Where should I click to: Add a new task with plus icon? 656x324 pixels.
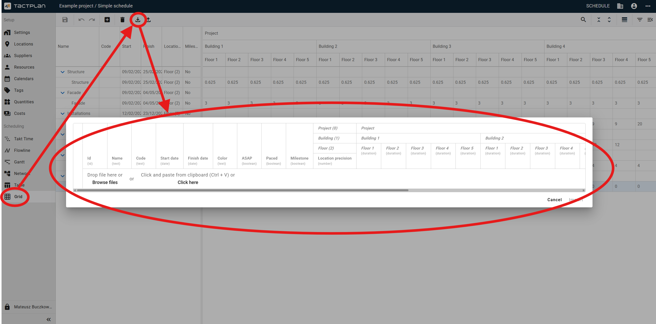pyautogui.click(x=107, y=20)
